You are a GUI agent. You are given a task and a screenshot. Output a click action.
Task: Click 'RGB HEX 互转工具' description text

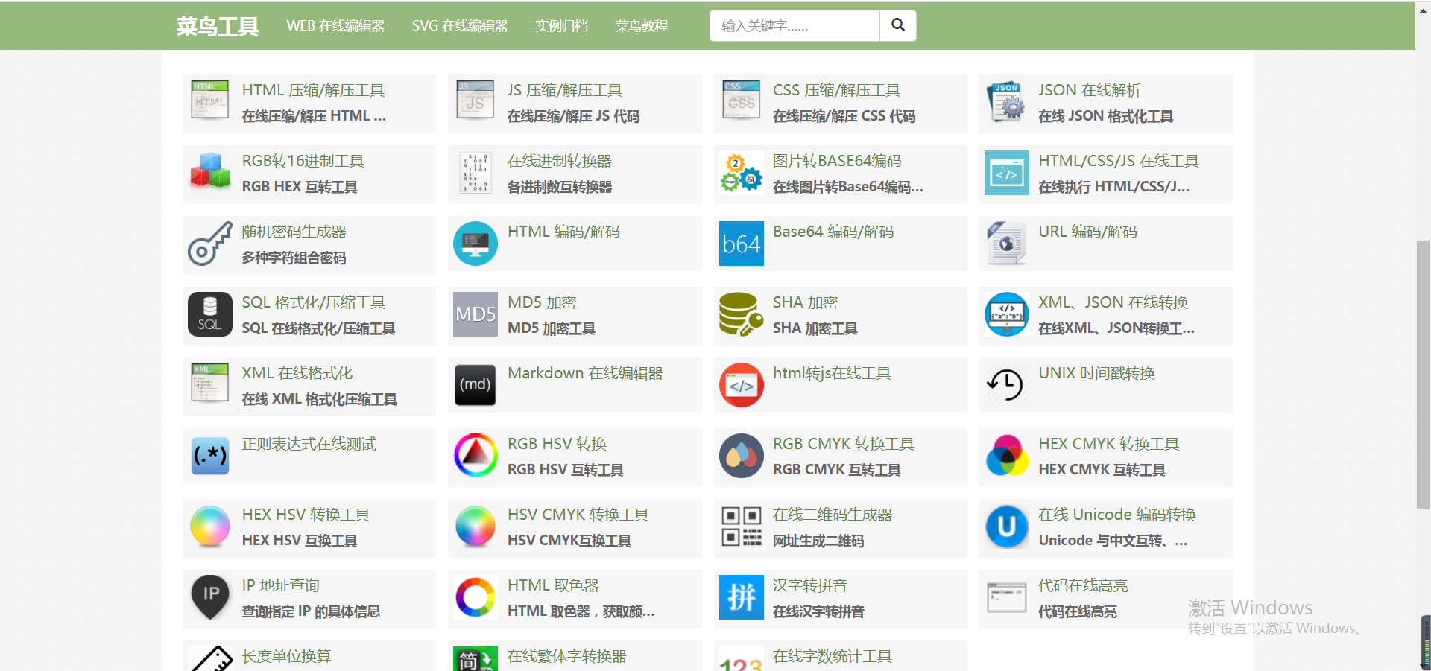click(x=300, y=187)
